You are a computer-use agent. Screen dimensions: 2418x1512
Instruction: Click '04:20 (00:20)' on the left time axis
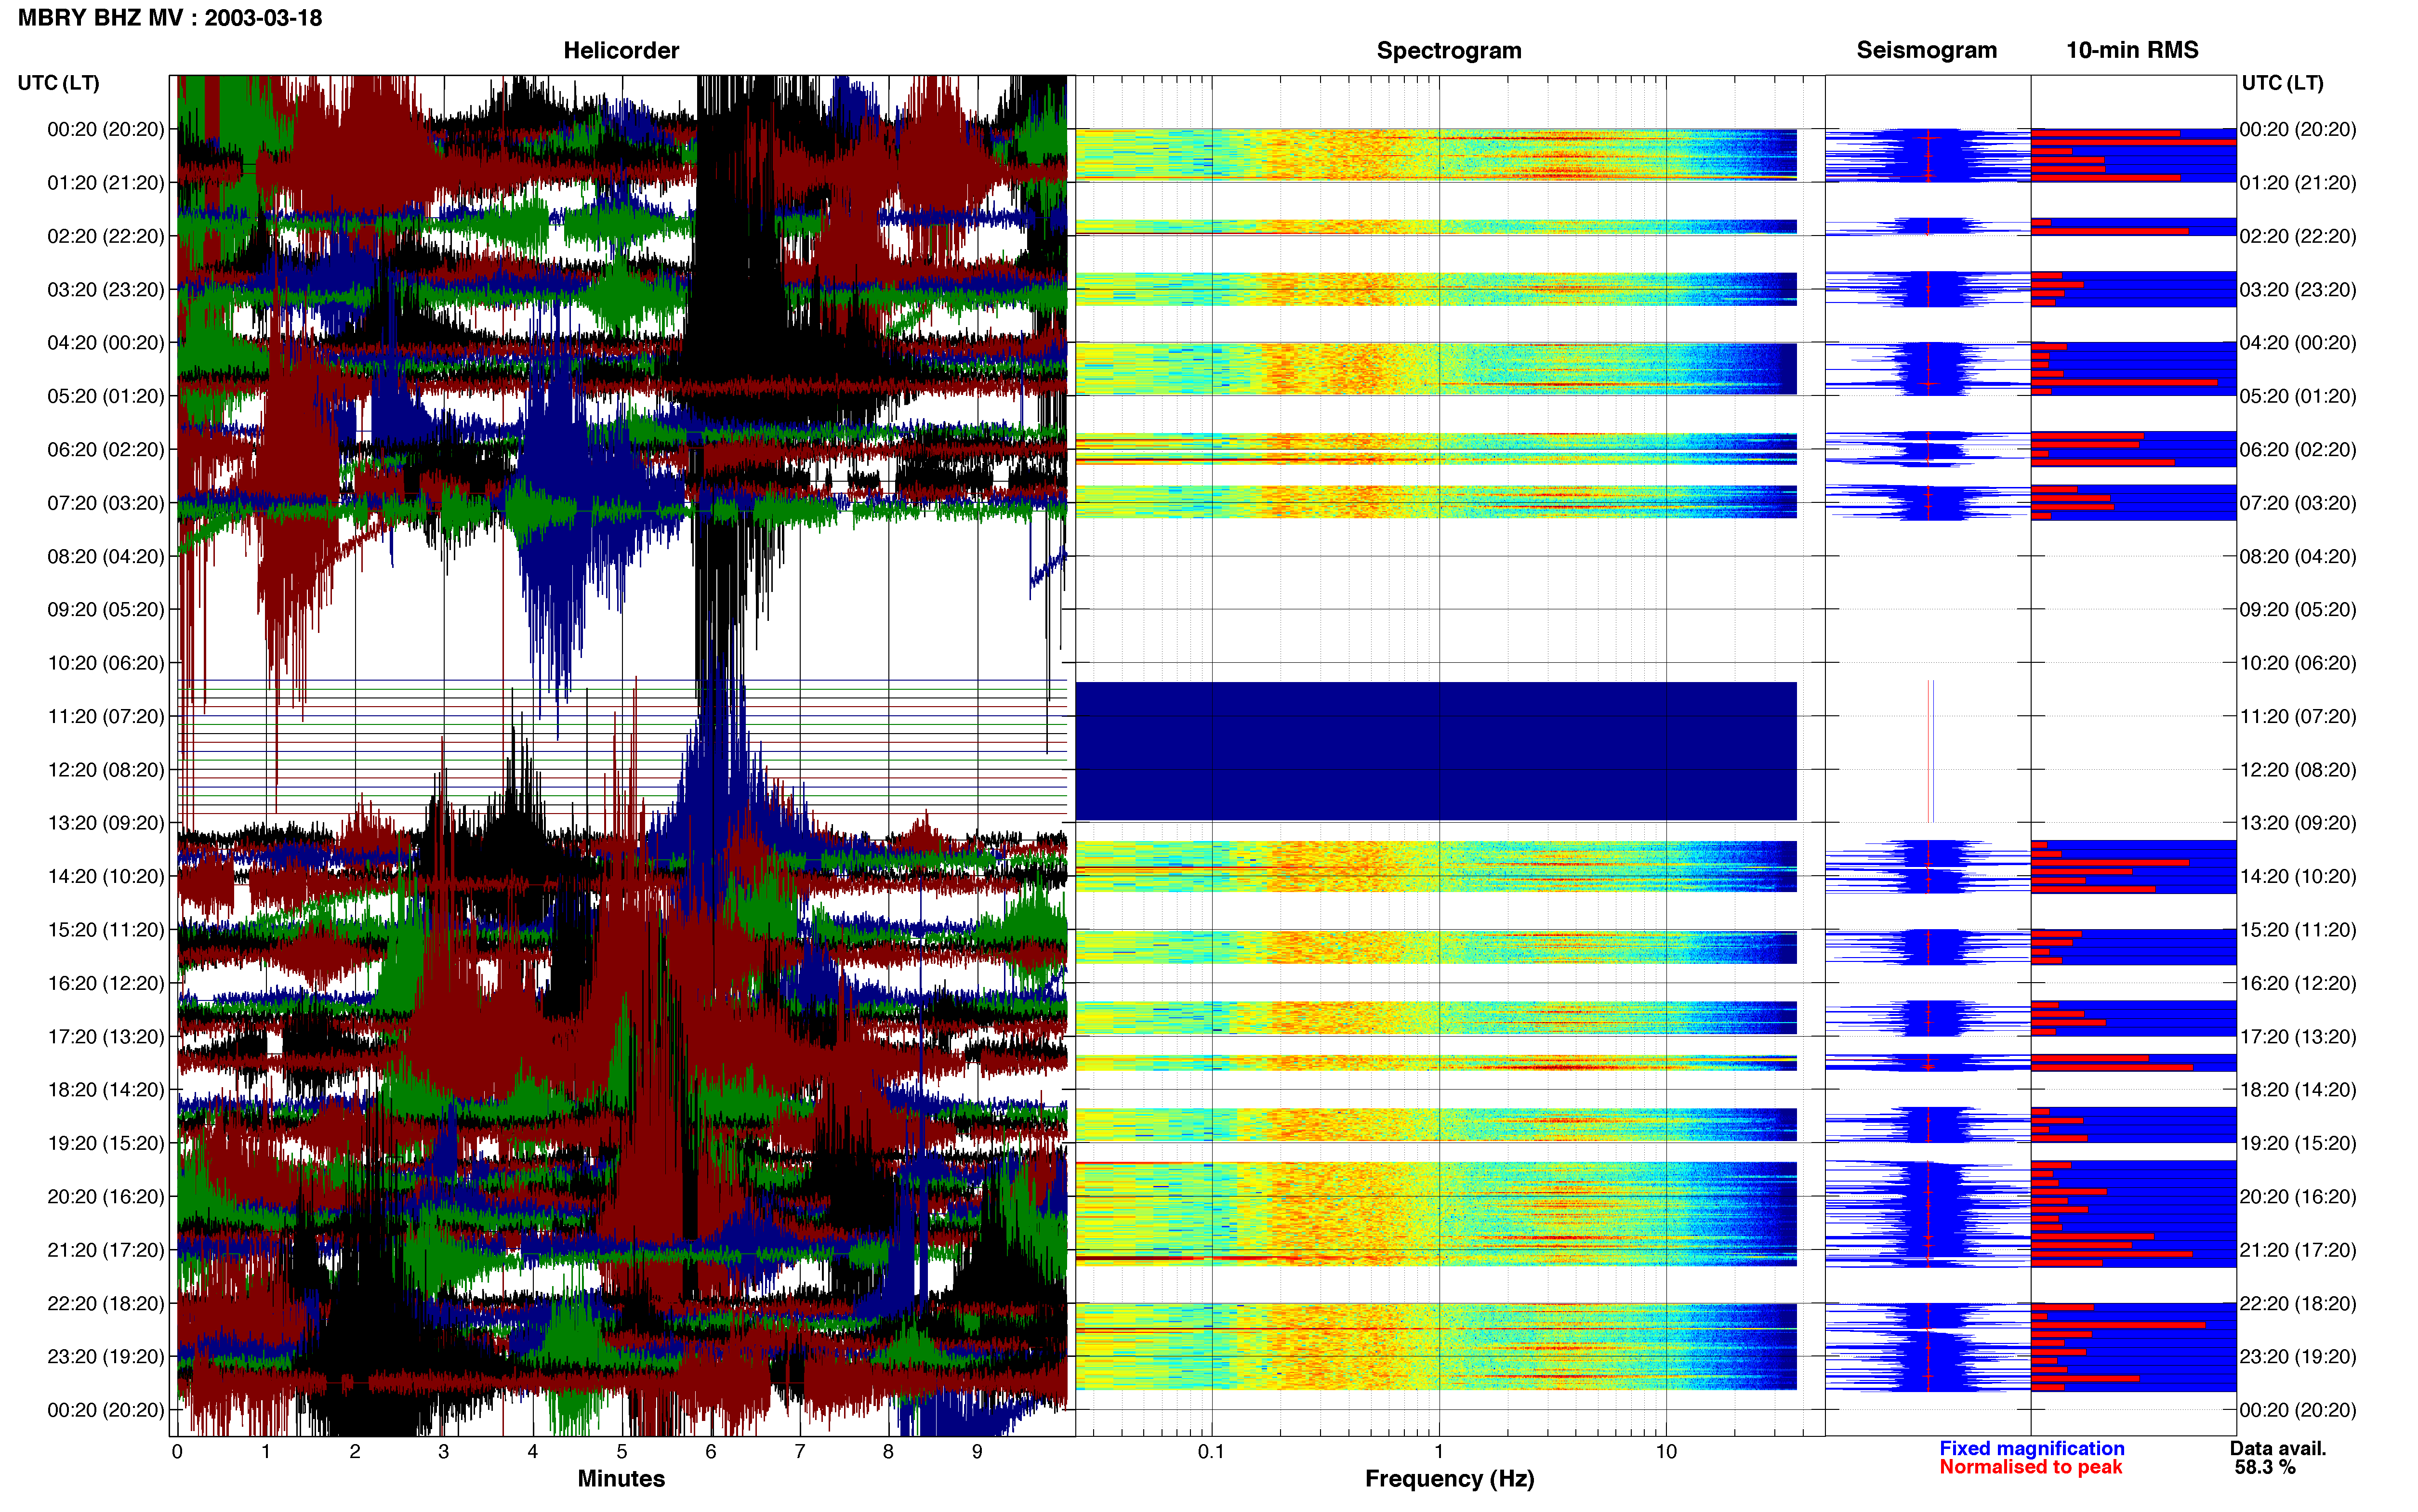click(106, 343)
